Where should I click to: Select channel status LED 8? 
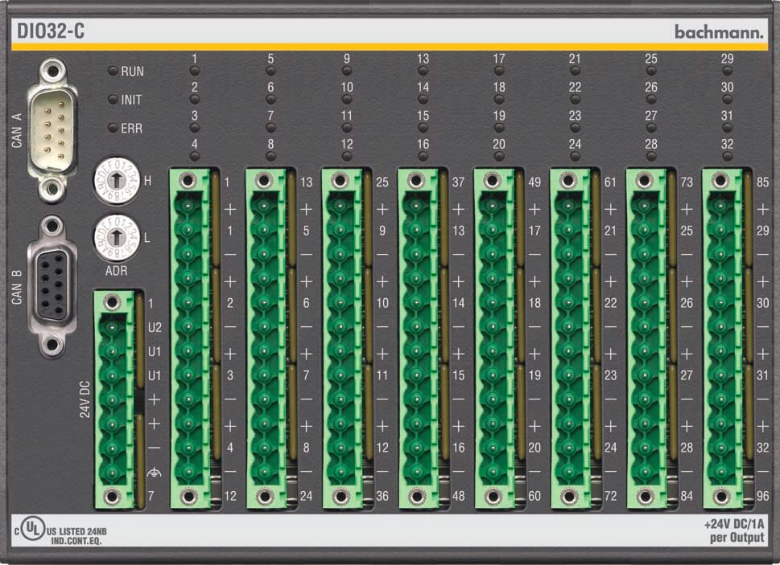[x=270, y=157]
